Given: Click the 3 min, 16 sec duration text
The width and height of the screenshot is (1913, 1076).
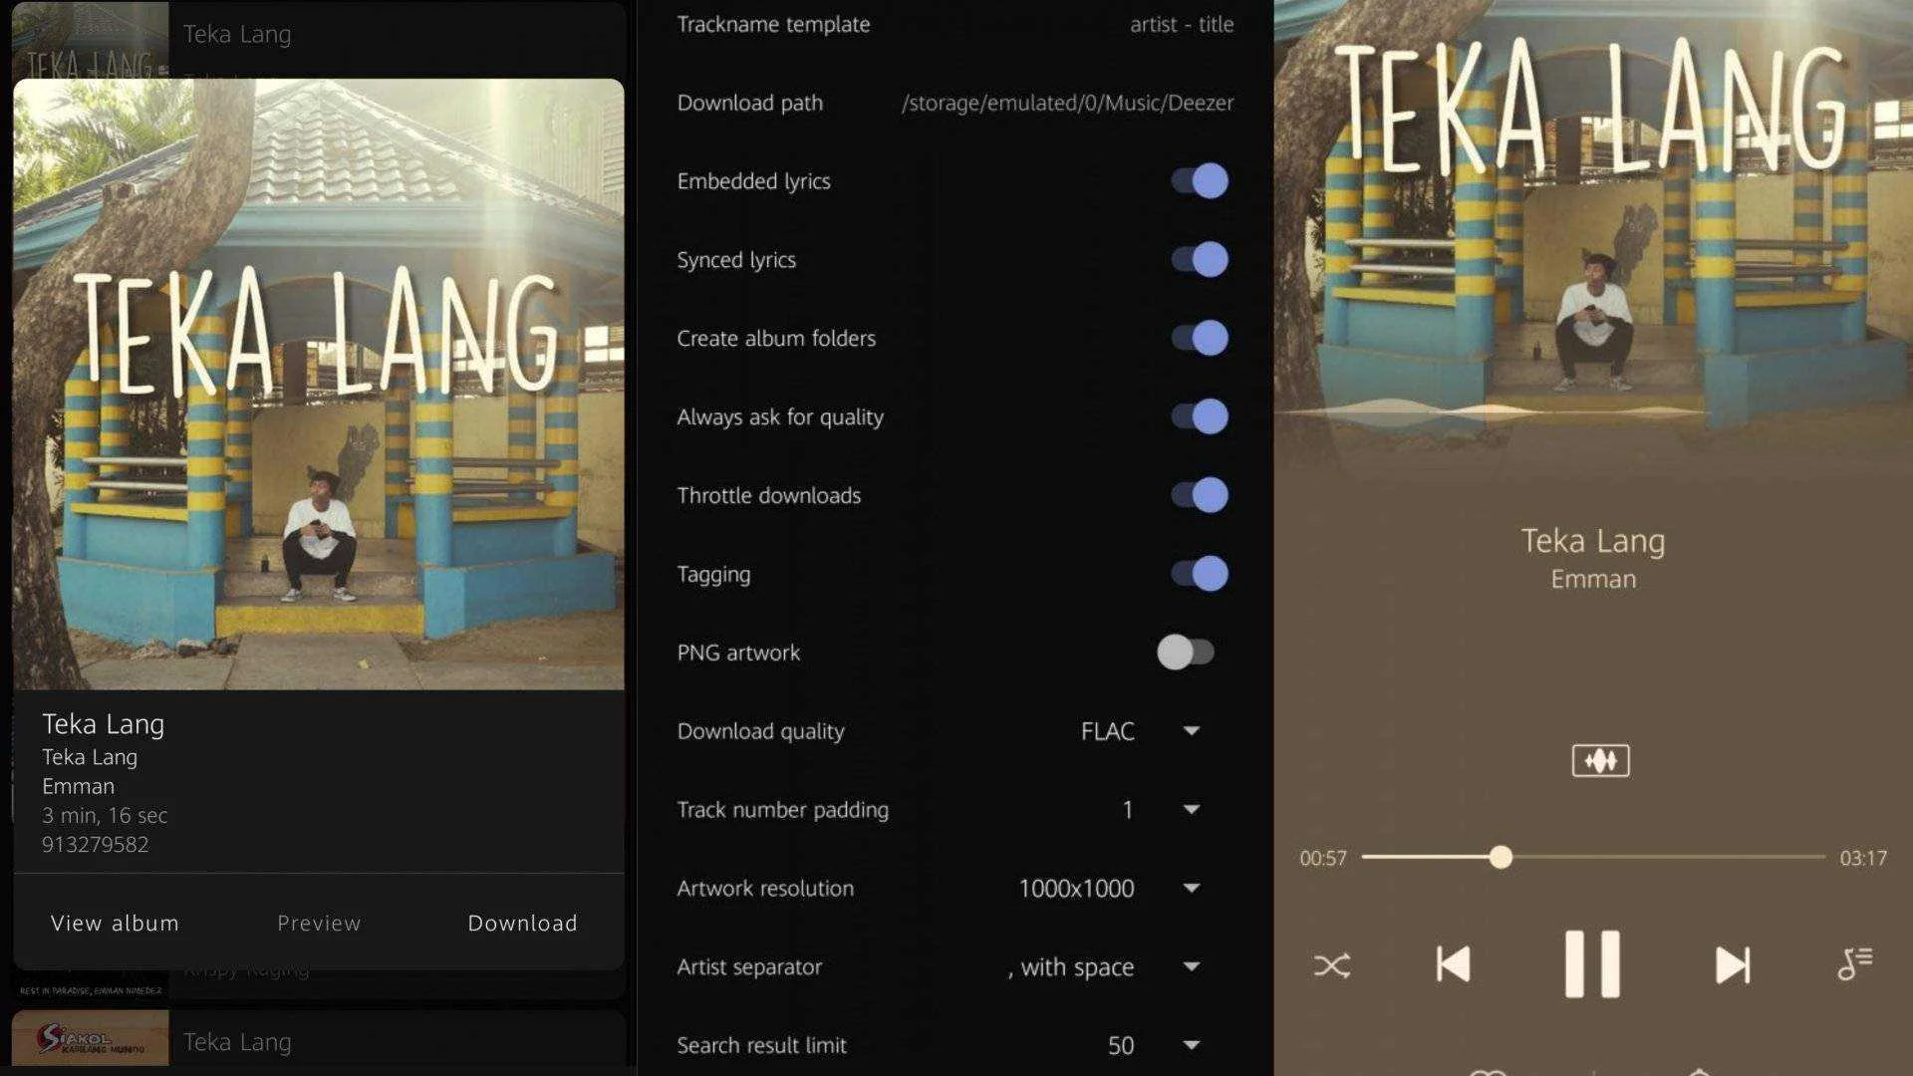Looking at the screenshot, I should pos(105,815).
